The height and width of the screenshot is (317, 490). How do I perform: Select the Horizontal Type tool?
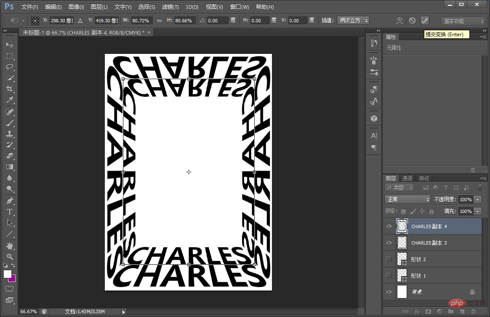(10, 212)
